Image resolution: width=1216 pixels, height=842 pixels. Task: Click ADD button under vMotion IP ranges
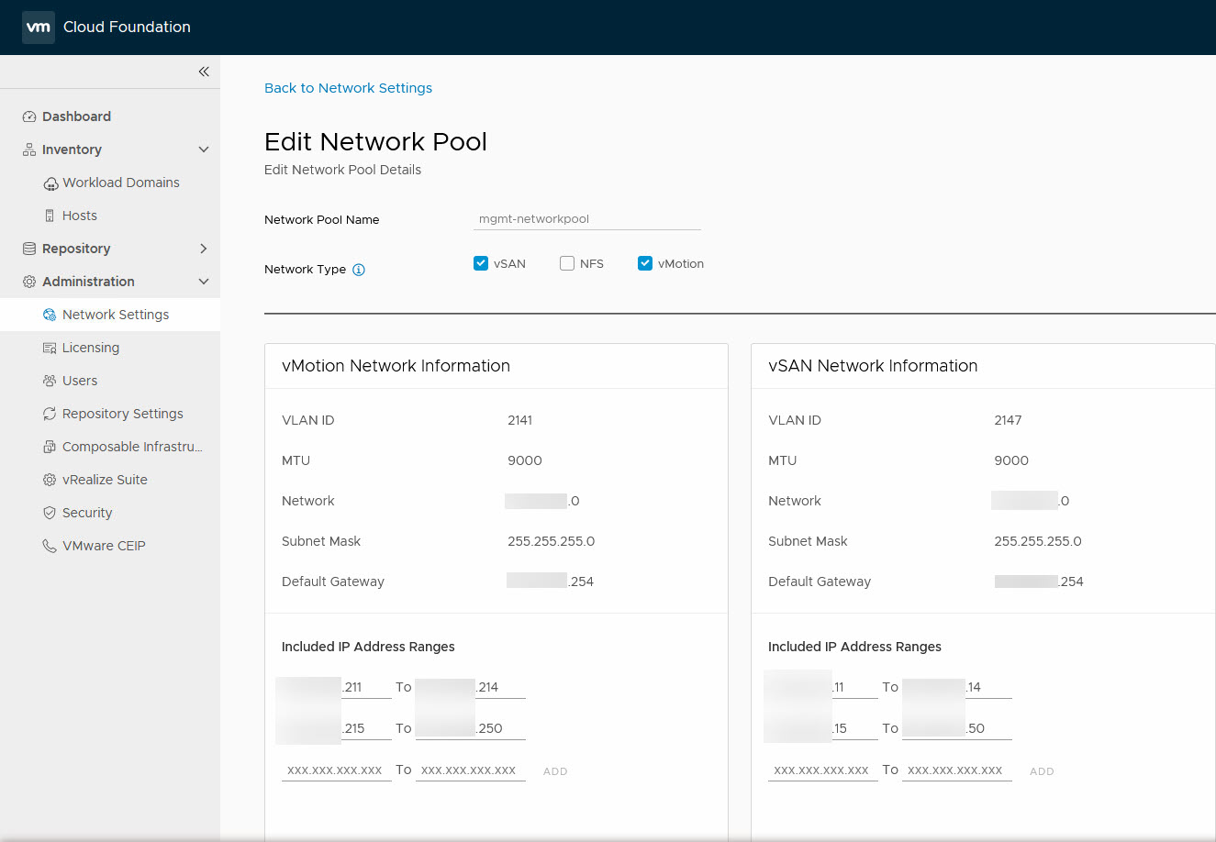[x=555, y=771]
